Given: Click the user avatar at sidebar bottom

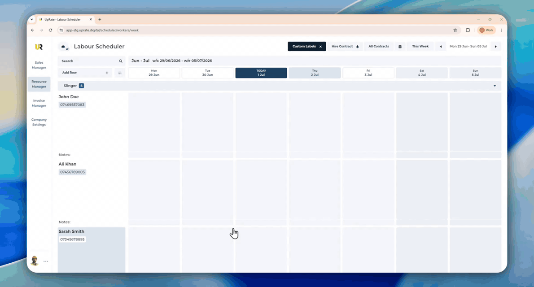Looking at the screenshot, I should coord(35,261).
